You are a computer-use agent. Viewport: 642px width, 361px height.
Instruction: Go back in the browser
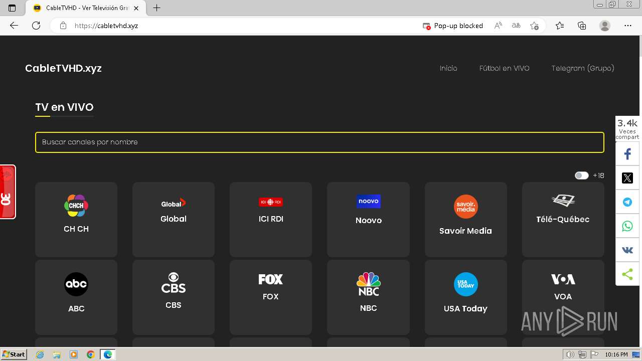pos(14,26)
